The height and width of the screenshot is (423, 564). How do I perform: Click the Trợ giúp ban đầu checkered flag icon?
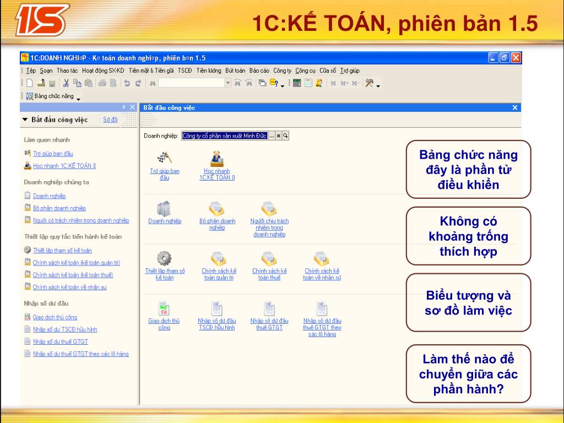pyautogui.click(x=164, y=158)
